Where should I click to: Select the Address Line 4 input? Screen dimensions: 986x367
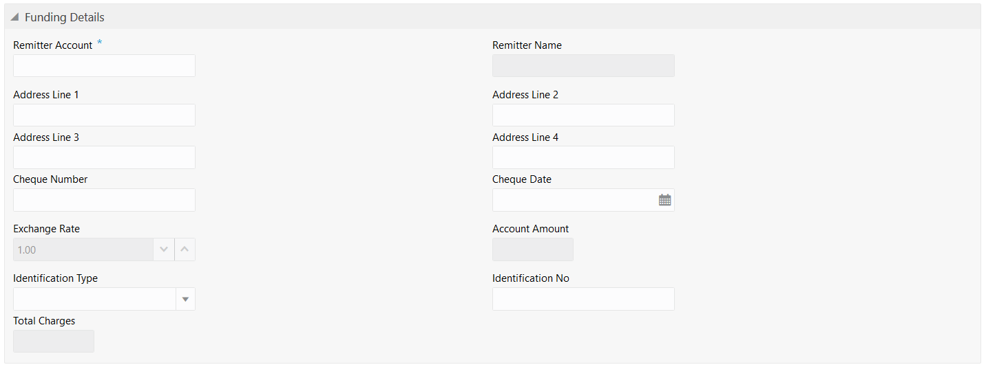click(583, 157)
